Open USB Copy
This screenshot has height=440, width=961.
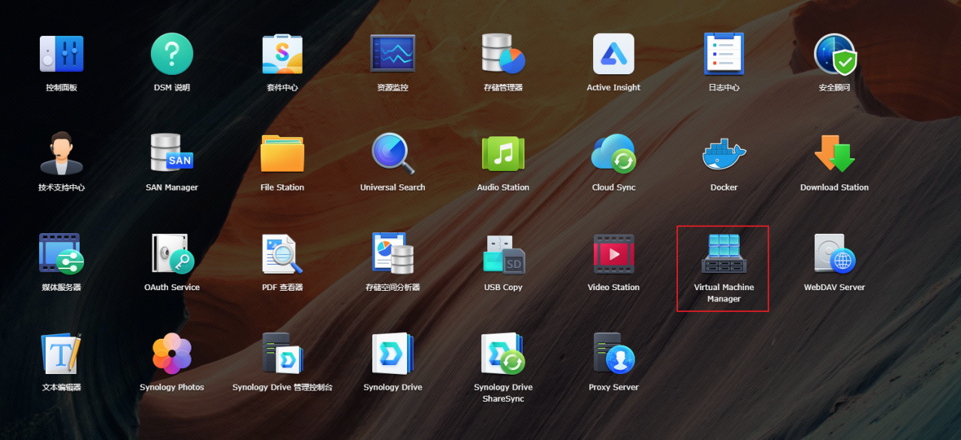coord(502,255)
